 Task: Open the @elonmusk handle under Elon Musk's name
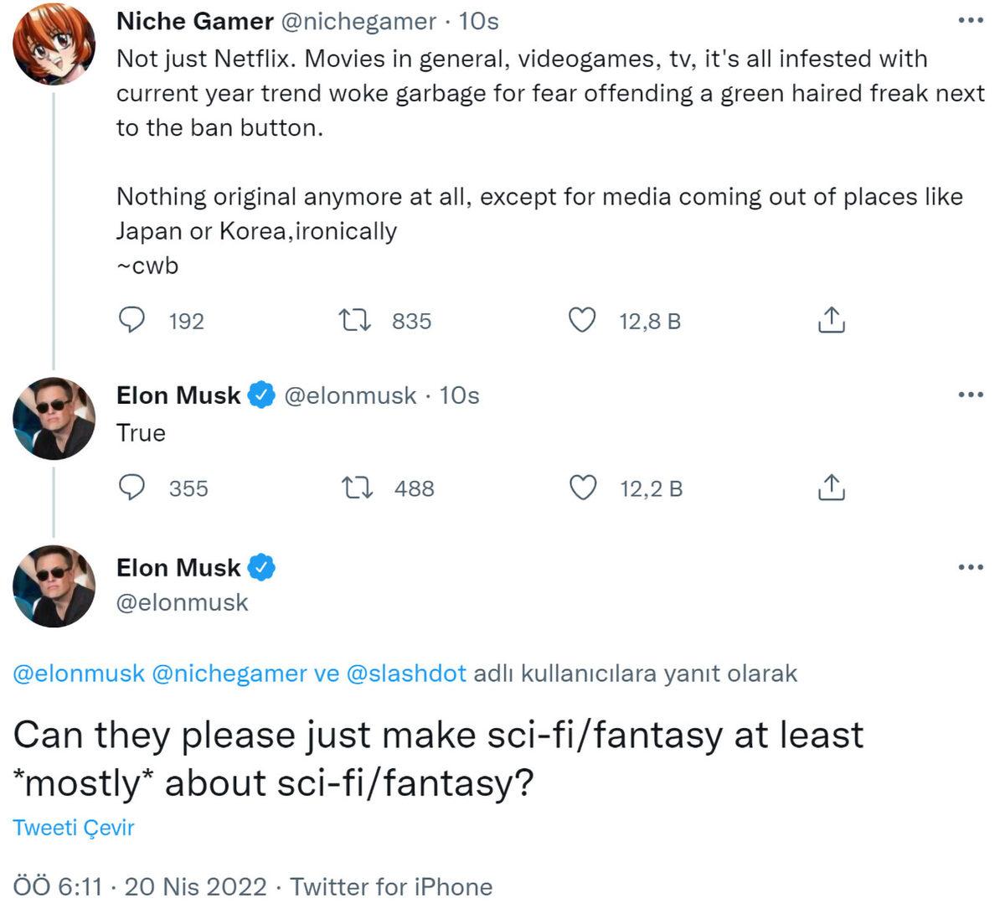[x=181, y=601]
